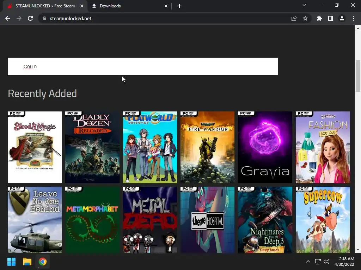
Task: Switch to the STEAMUNLOCKED tab
Action: coord(45,6)
